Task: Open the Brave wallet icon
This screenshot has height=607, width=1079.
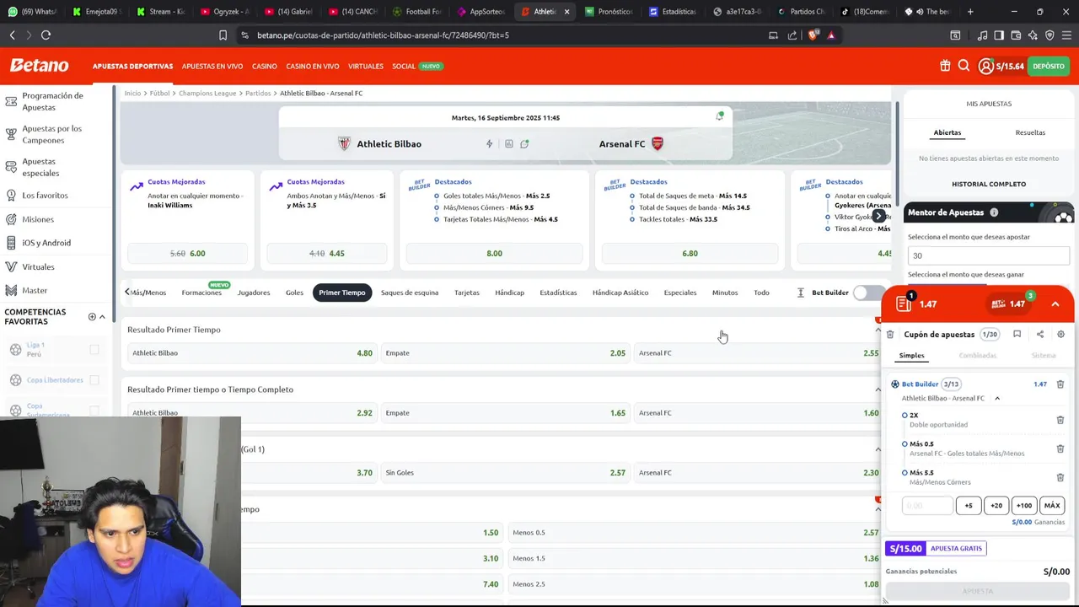Action: [1016, 35]
